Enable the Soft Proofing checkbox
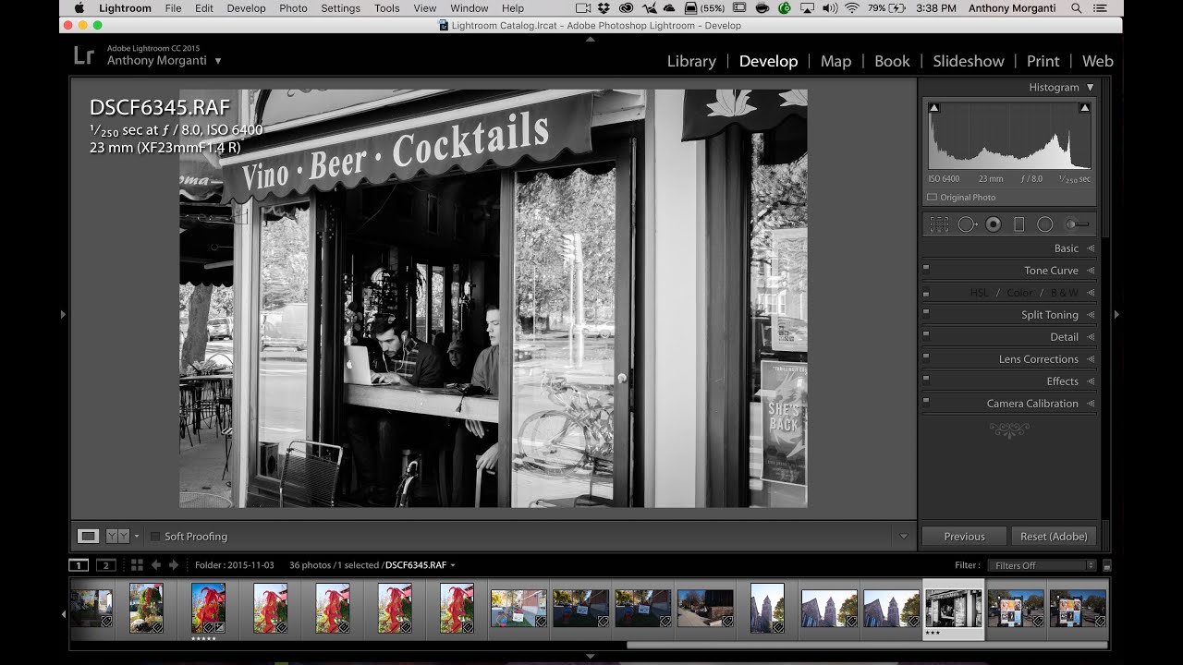The width and height of the screenshot is (1183, 665). click(x=155, y=536)
